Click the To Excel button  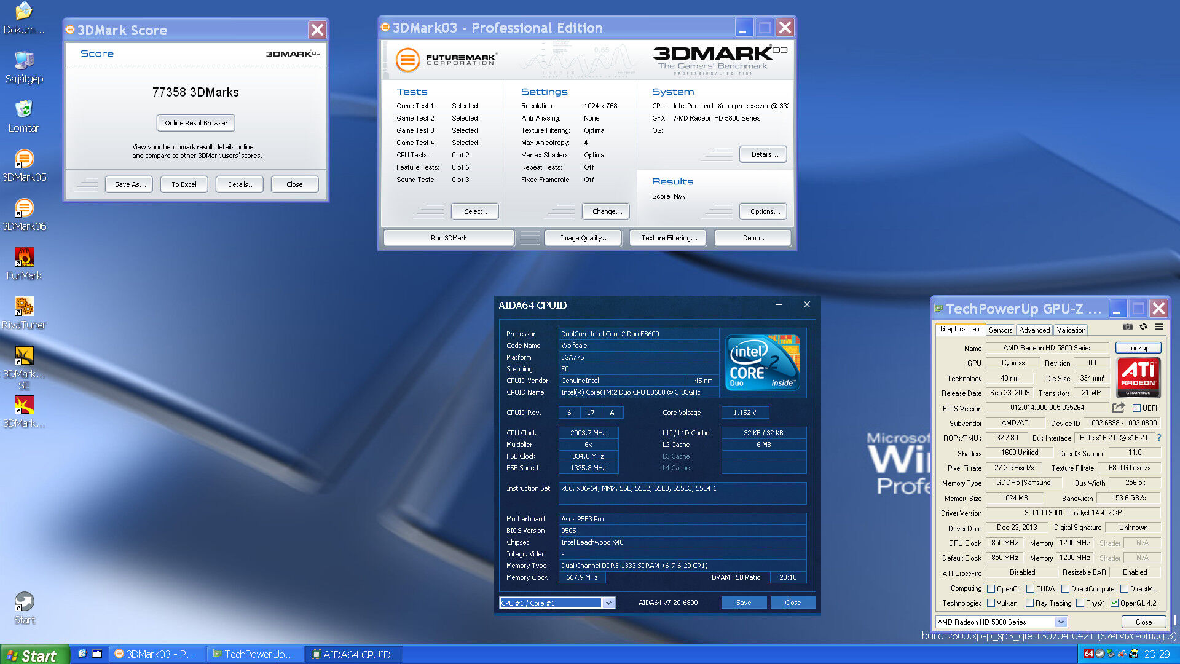(x=184, y=184)
